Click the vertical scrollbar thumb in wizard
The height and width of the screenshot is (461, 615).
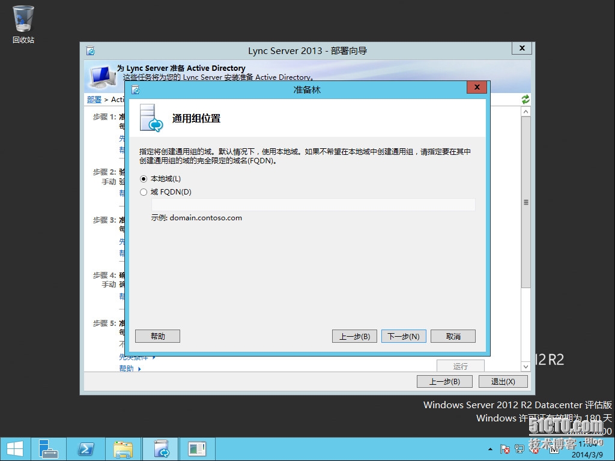tap(526, 202)
